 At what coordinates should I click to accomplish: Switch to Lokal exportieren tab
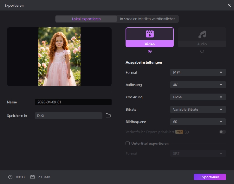click(86, 19)
